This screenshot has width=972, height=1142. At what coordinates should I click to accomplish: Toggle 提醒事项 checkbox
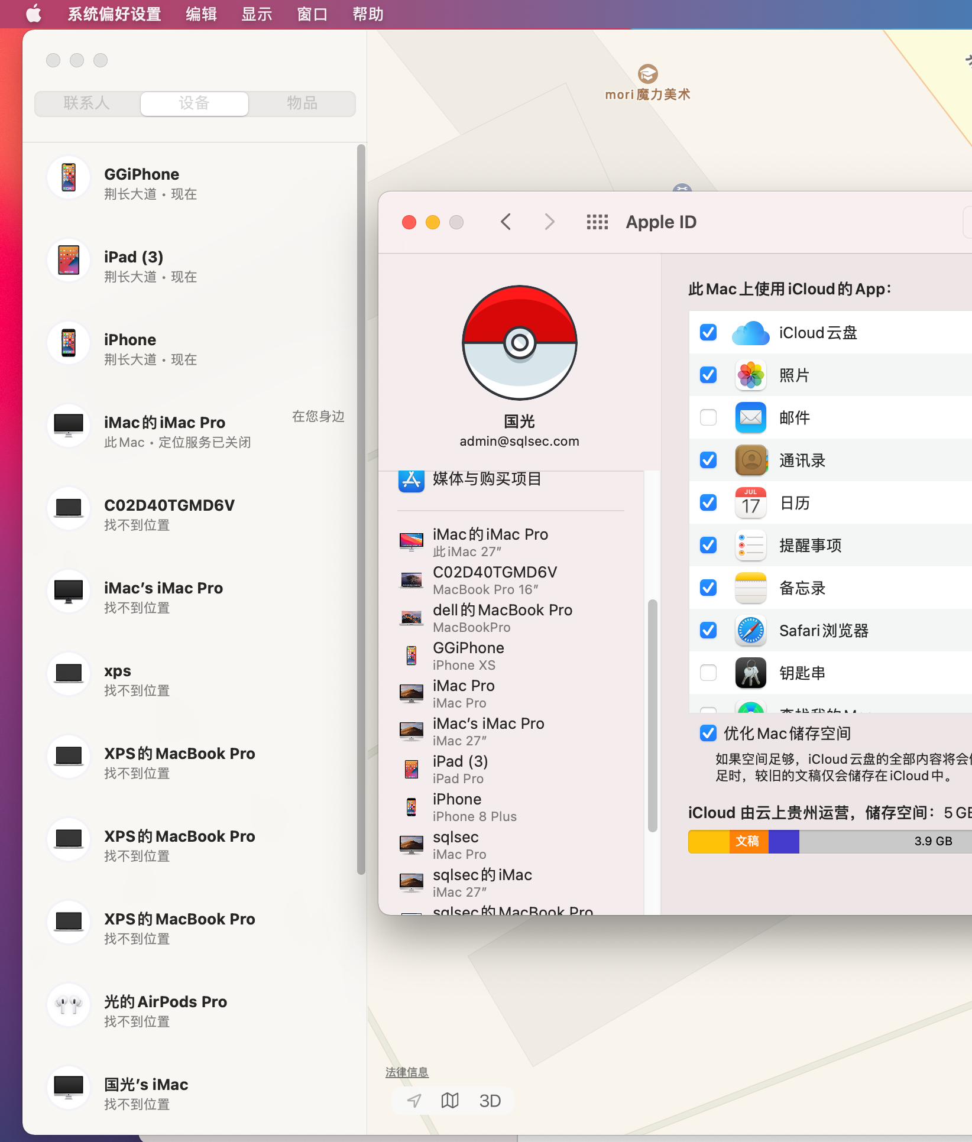click(x=708, y=546)
